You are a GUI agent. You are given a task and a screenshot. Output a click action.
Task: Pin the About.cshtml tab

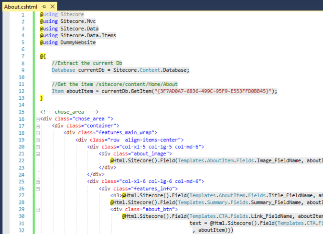(43, 7)
